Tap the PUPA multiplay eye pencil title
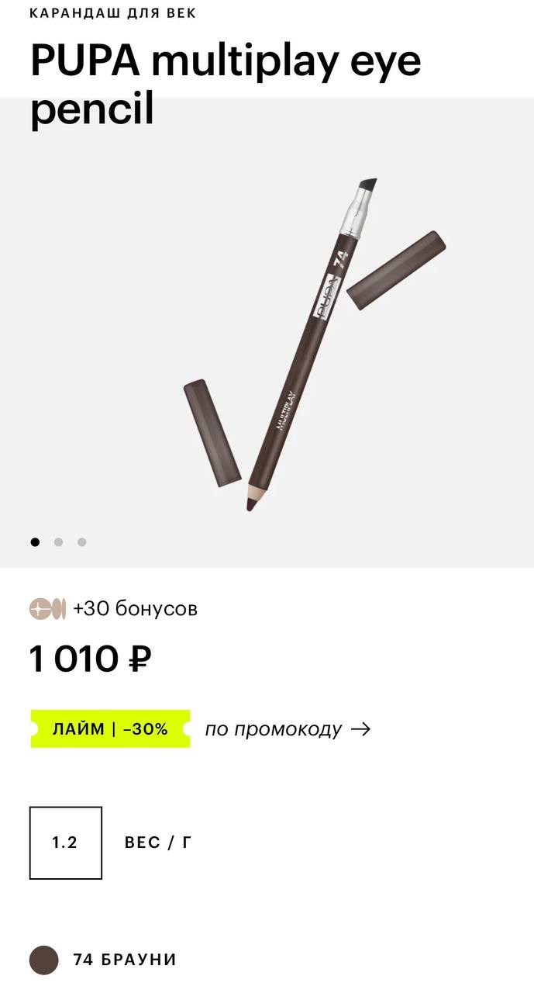 point(226,85)
